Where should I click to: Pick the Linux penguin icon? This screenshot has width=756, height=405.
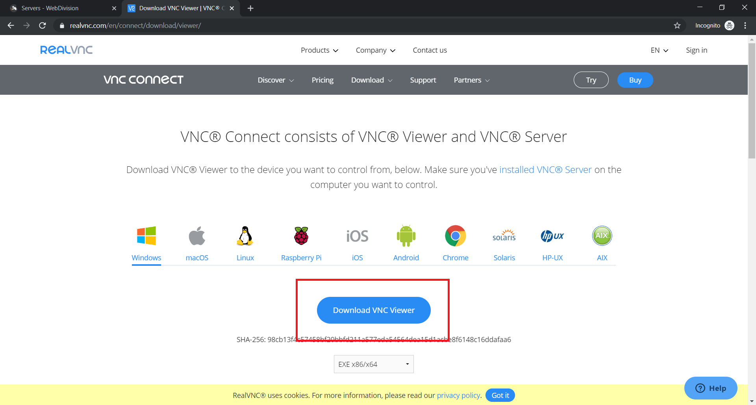[x=245, y=236]
